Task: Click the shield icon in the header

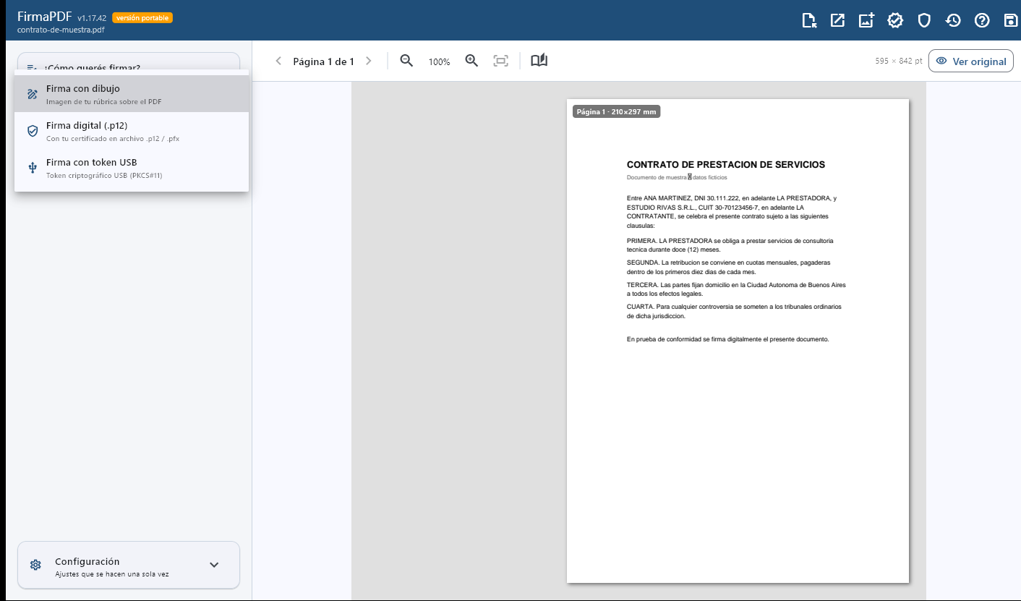Action: (x=924, y=20)
